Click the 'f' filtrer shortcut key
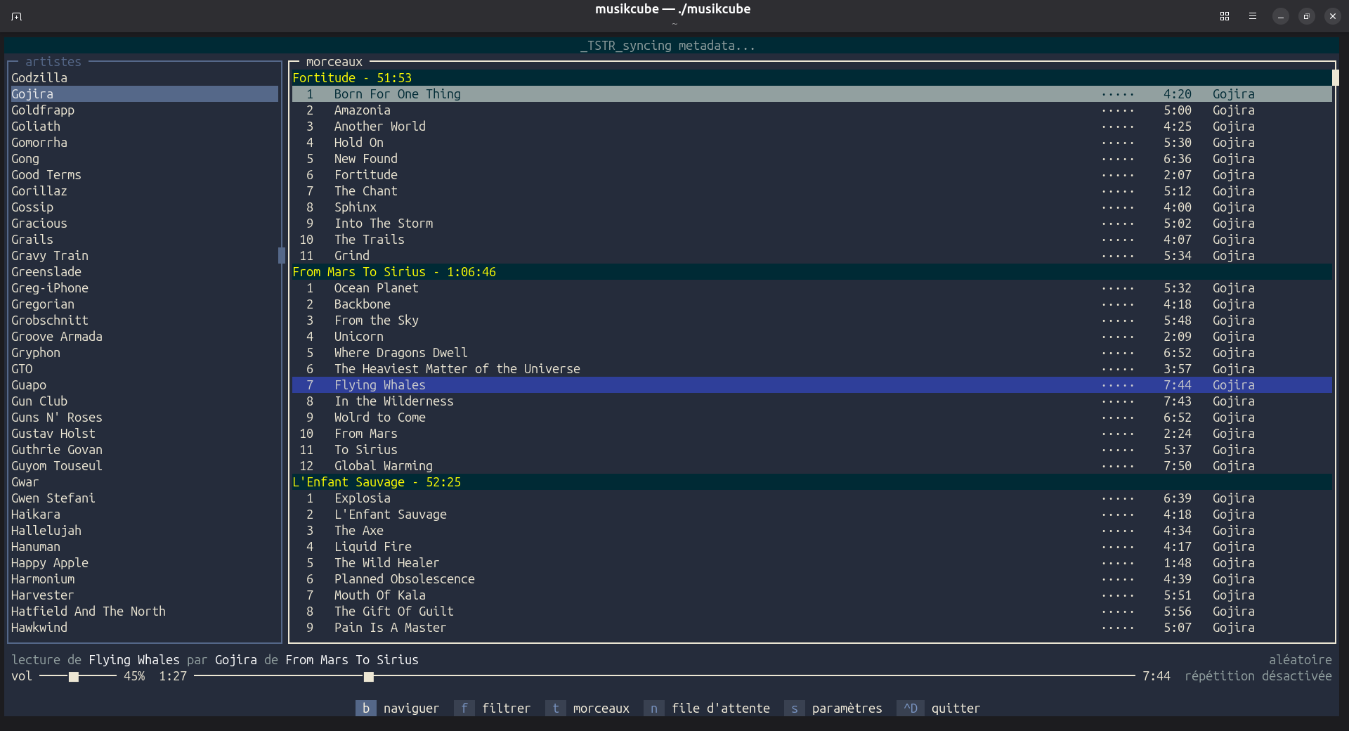The image size is (1349, 731). pos(464,709)
